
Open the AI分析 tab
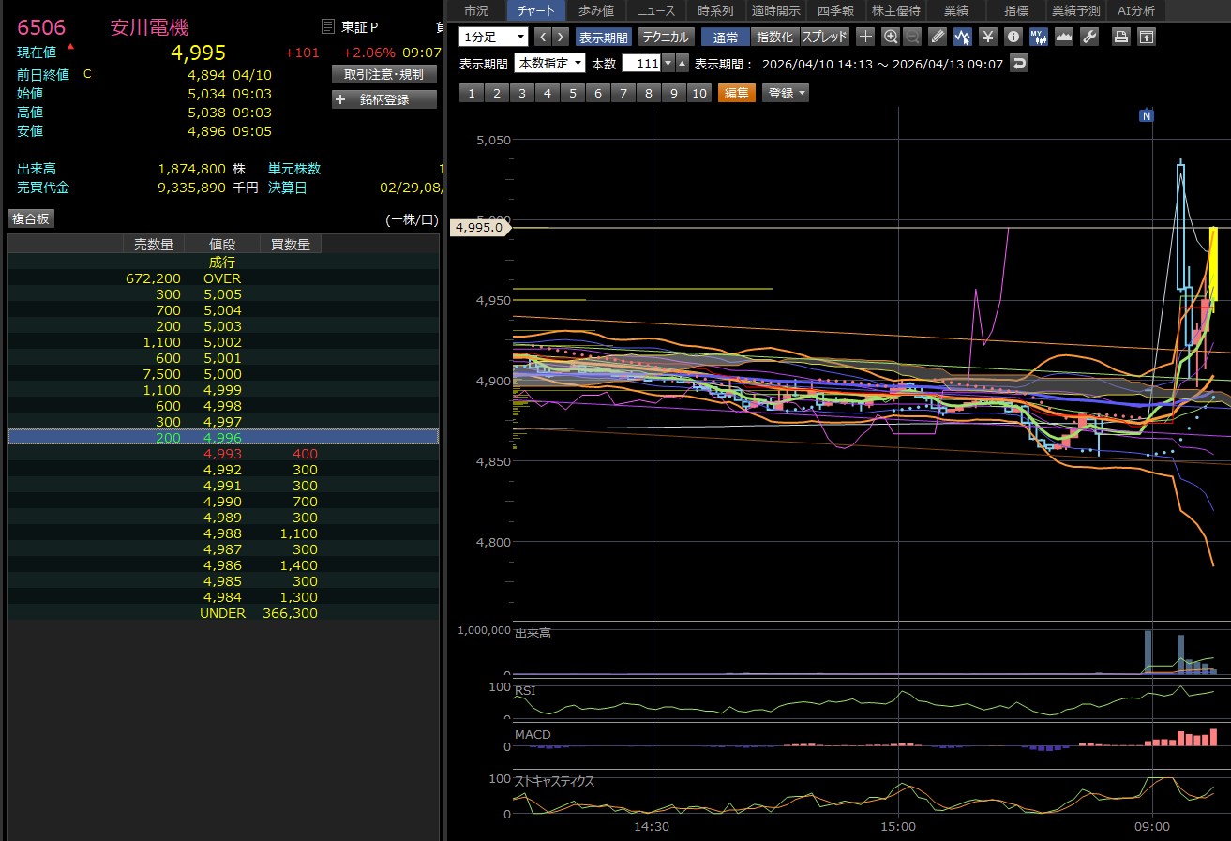(1136, 10)
